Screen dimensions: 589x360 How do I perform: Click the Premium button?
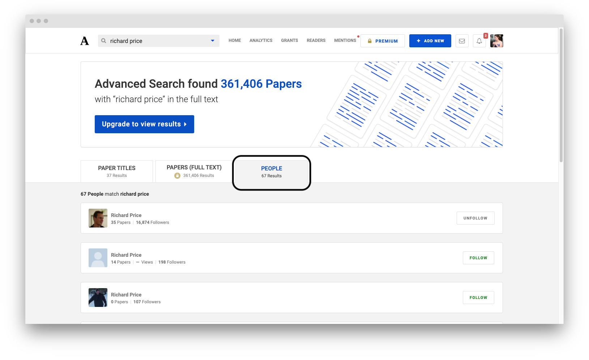tap(383, 41)
